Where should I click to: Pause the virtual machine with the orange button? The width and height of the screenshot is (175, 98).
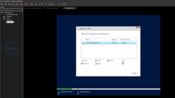pyautogui.click(x=26, y=4)
